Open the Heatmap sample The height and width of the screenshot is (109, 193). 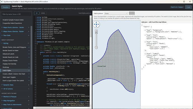[15, 67]
